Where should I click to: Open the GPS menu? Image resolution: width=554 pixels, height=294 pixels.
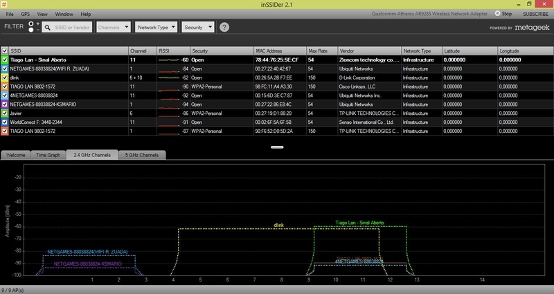click(x=26, y=14)
